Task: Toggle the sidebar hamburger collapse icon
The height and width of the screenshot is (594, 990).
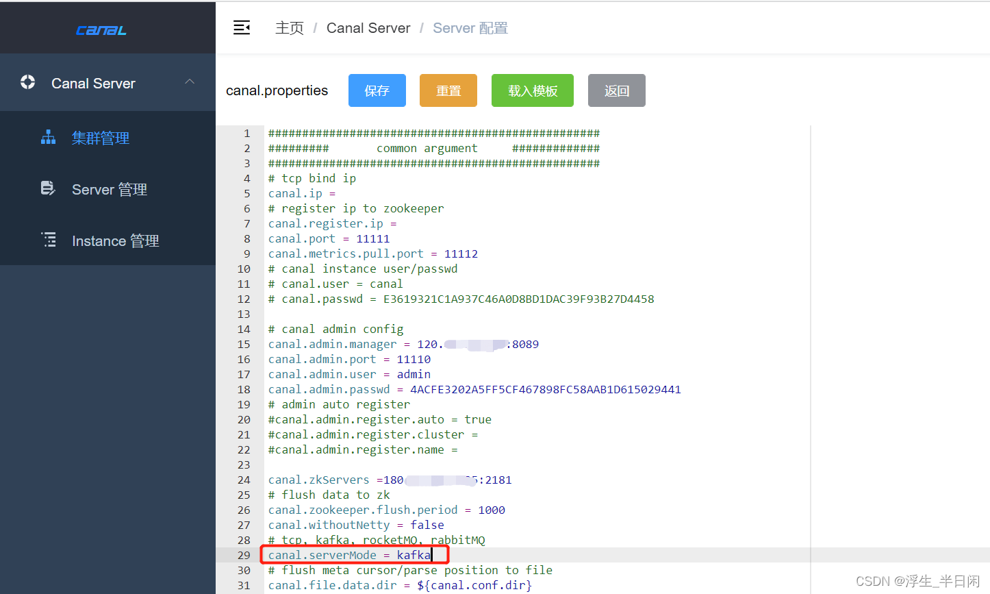Action: point(242,27)
